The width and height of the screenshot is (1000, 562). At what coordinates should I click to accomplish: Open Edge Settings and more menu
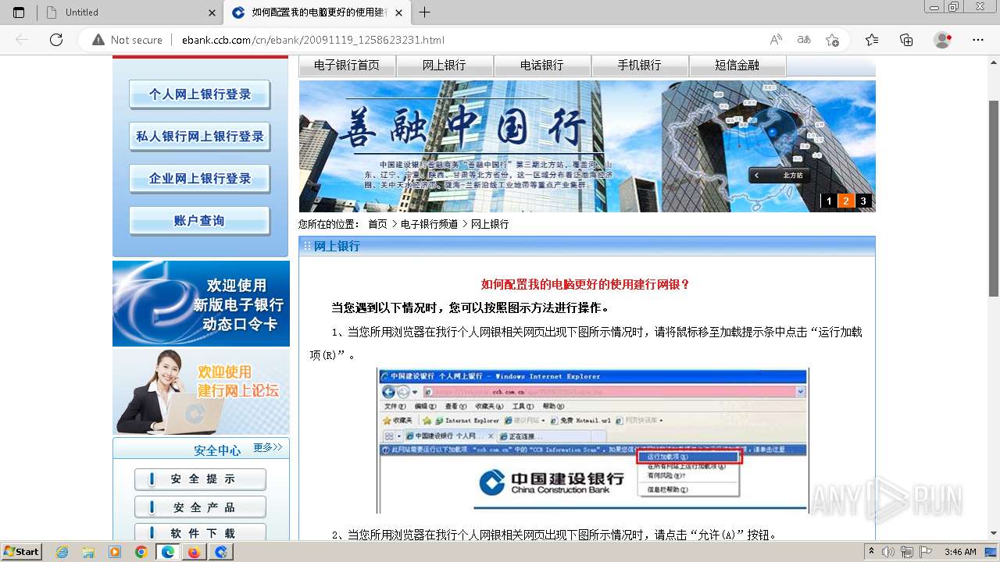point(978,40)
